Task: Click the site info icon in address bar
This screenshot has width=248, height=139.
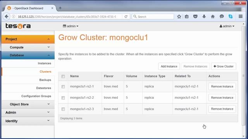Action: coord(14,17)
